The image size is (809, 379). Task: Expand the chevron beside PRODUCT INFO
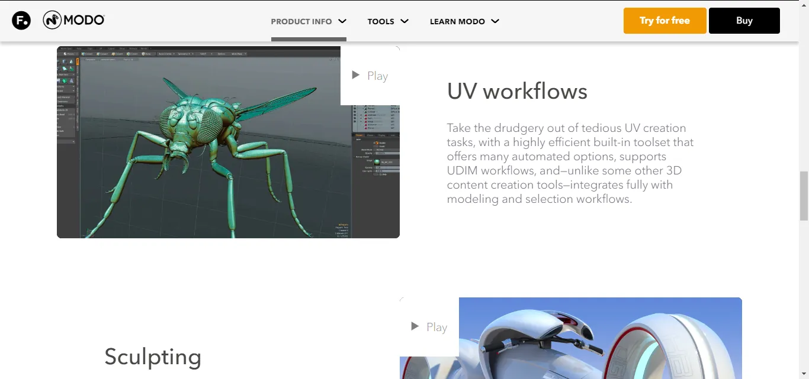[342, 21]
